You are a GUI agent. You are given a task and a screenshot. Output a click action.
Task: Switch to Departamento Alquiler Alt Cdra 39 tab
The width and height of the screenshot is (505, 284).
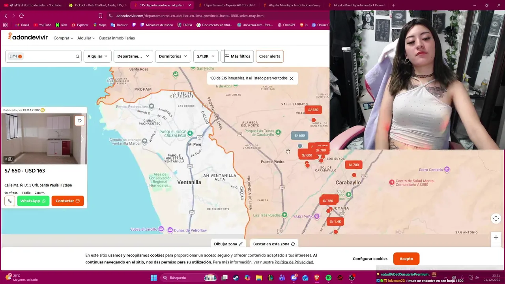coord(226,5)
